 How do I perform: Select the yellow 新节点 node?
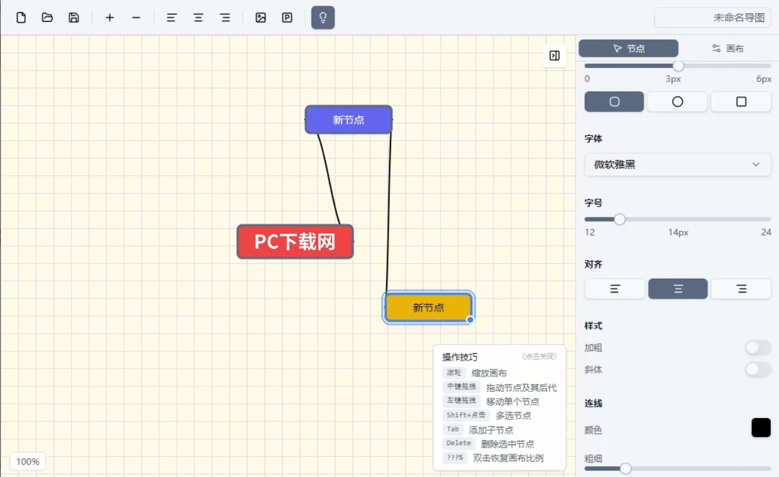pyautogui.click(x=428, y=307)
